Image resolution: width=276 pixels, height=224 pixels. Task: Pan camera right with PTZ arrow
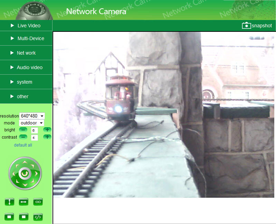pyautogui.click(x=36, y=173)
